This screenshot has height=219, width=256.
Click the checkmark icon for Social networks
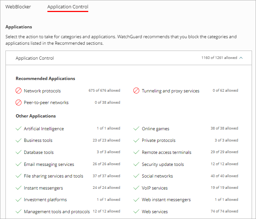click(136, 176)
